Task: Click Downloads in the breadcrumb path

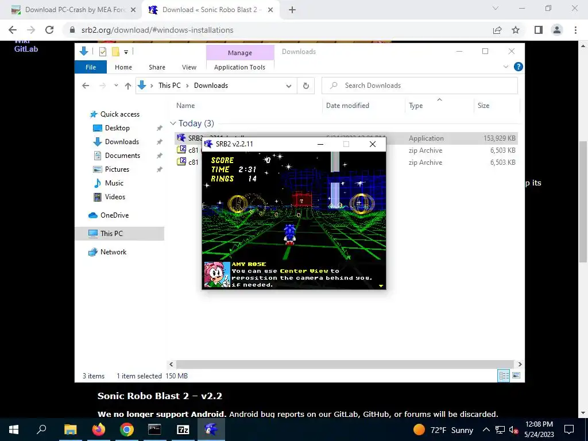Action: click(x=211, y=86)
